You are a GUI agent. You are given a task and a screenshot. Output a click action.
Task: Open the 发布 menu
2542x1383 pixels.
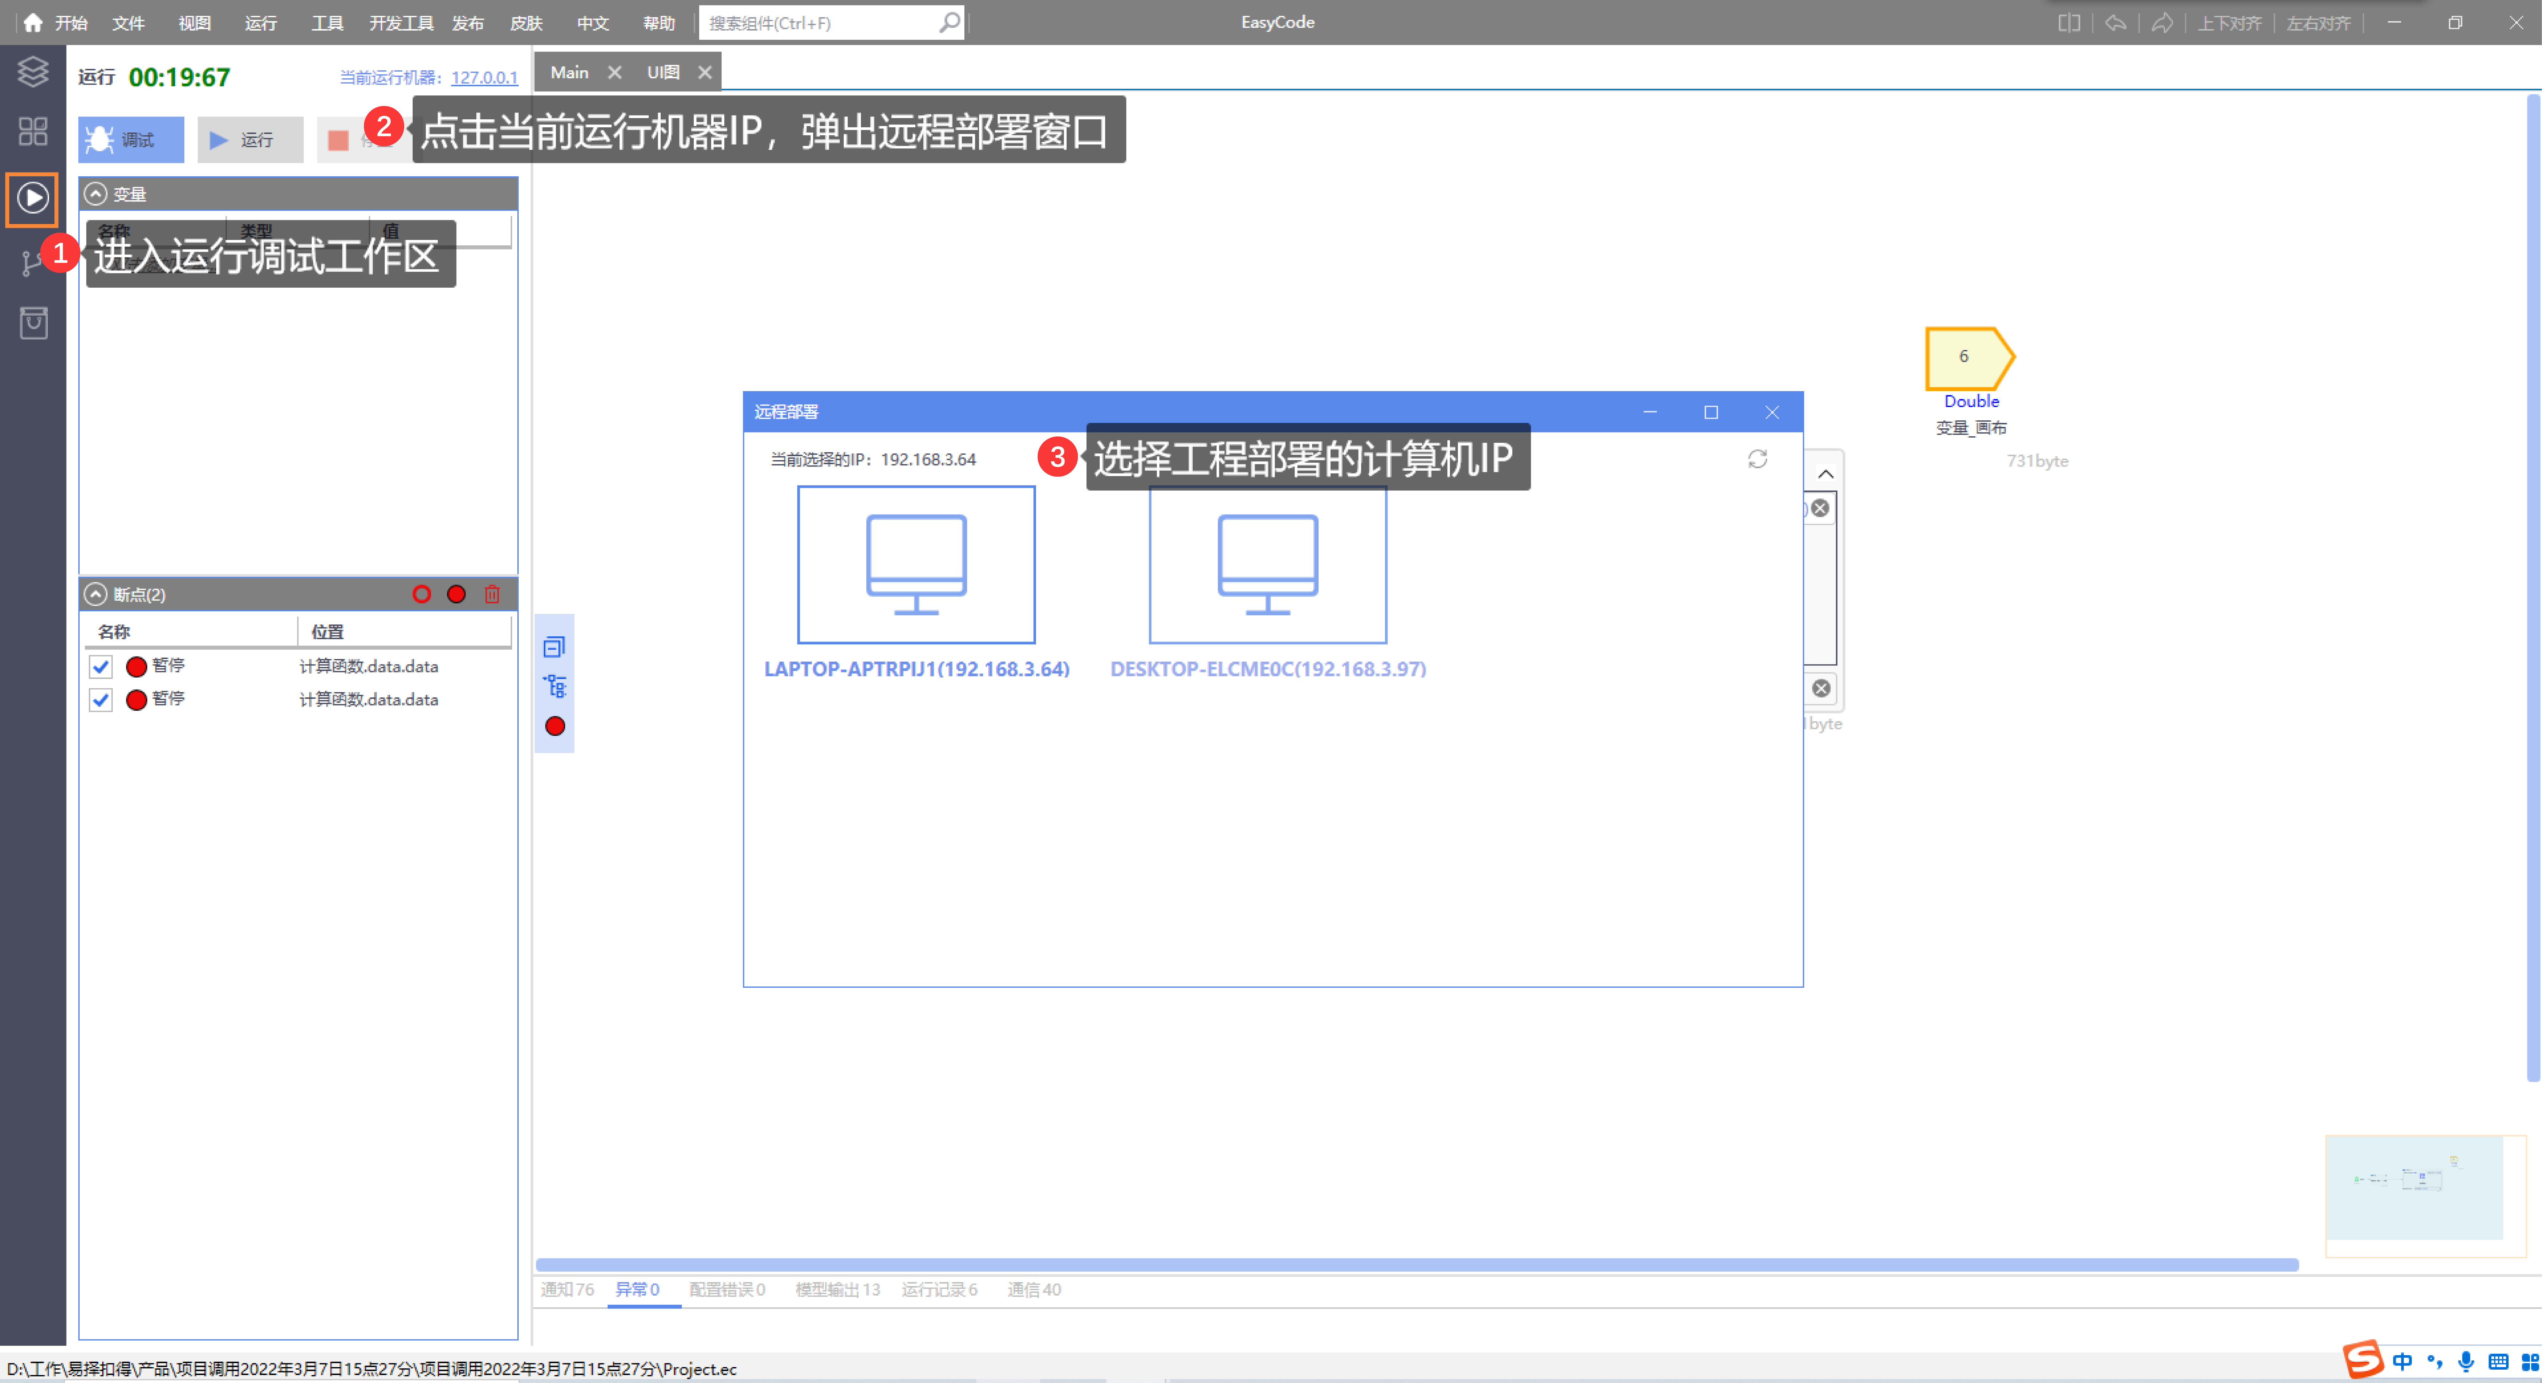coord(468,23)
